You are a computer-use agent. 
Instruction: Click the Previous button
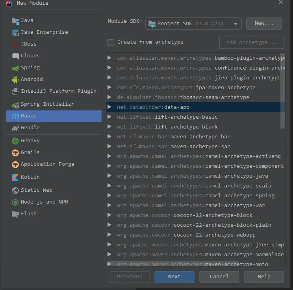pyautogui.click(x=130, y=277)
